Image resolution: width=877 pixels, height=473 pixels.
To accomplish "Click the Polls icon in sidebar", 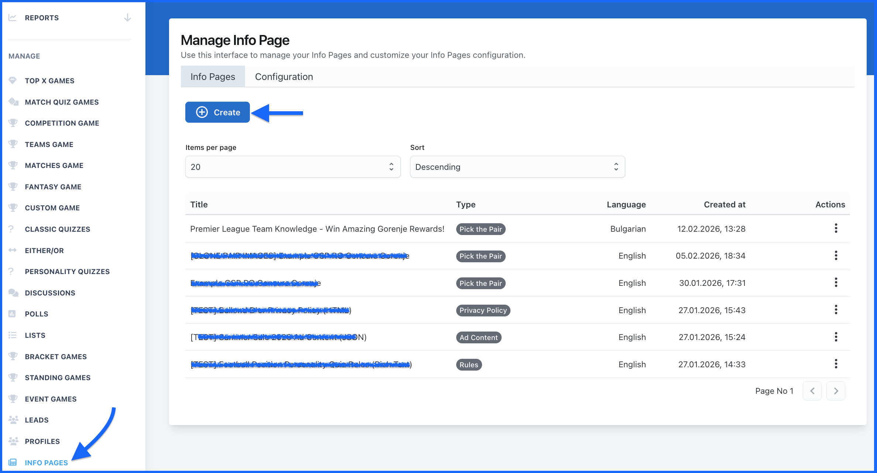I will pos(13,314).
